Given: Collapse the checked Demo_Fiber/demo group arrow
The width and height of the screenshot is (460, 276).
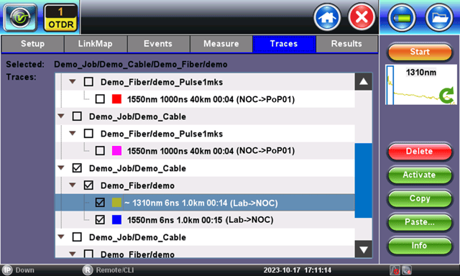Looking at the screenshot, I should tap(73, 185).
